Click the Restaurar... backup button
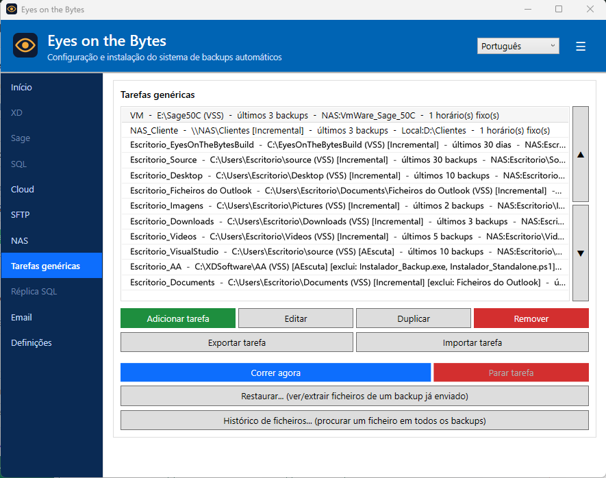 [x=355, y=396]
